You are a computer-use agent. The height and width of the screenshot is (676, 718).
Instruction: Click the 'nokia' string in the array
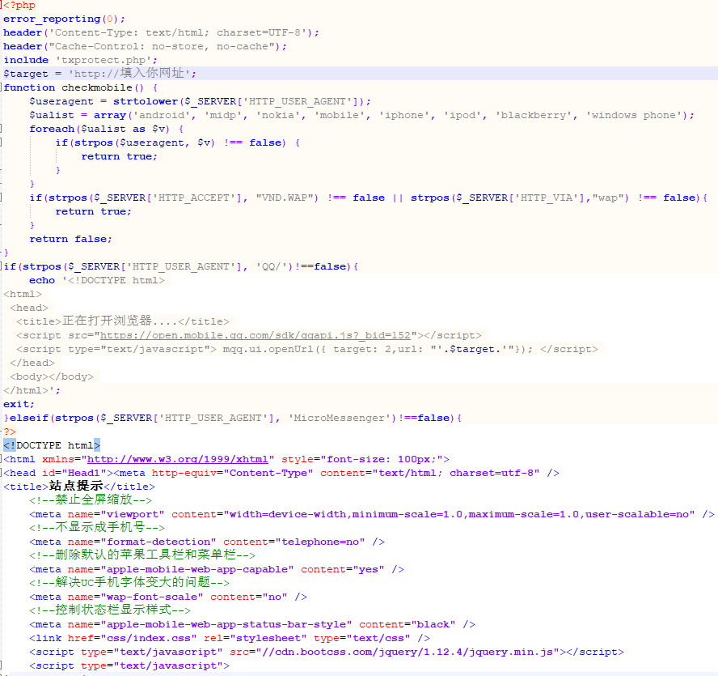[278, 116]
